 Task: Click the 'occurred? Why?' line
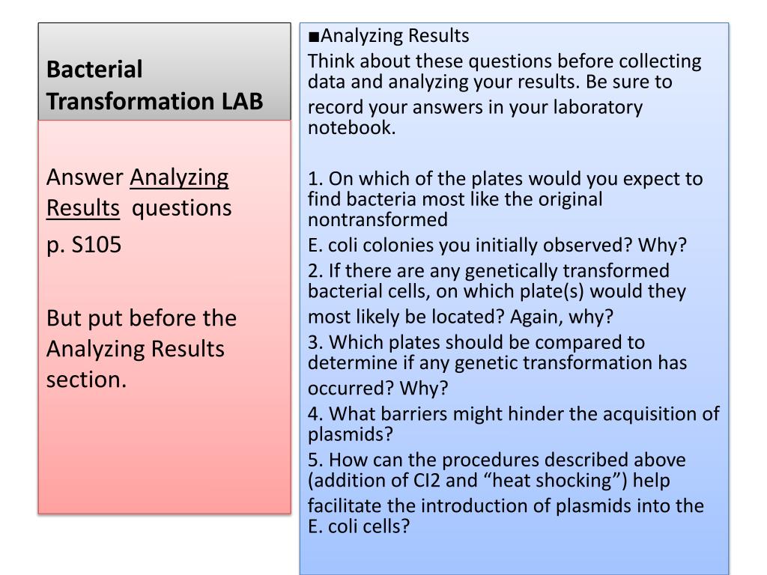click(378, 389)
